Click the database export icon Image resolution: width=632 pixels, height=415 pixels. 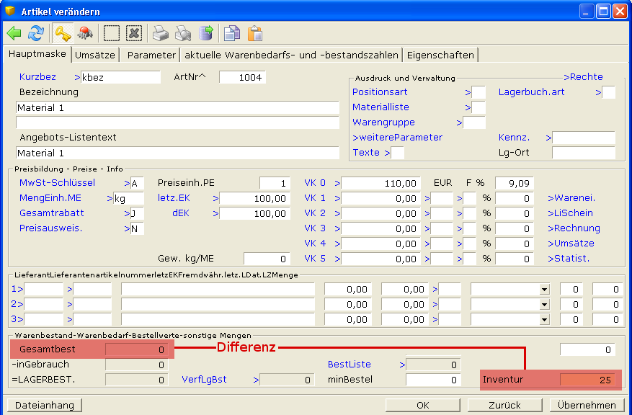pyautogui.click(x=206, y=33)
